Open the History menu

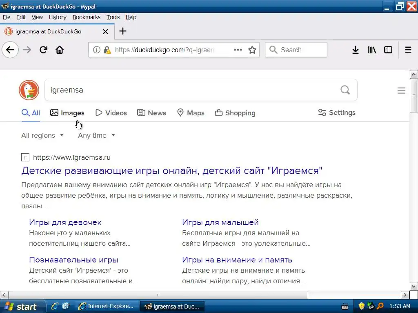[58, 17]
